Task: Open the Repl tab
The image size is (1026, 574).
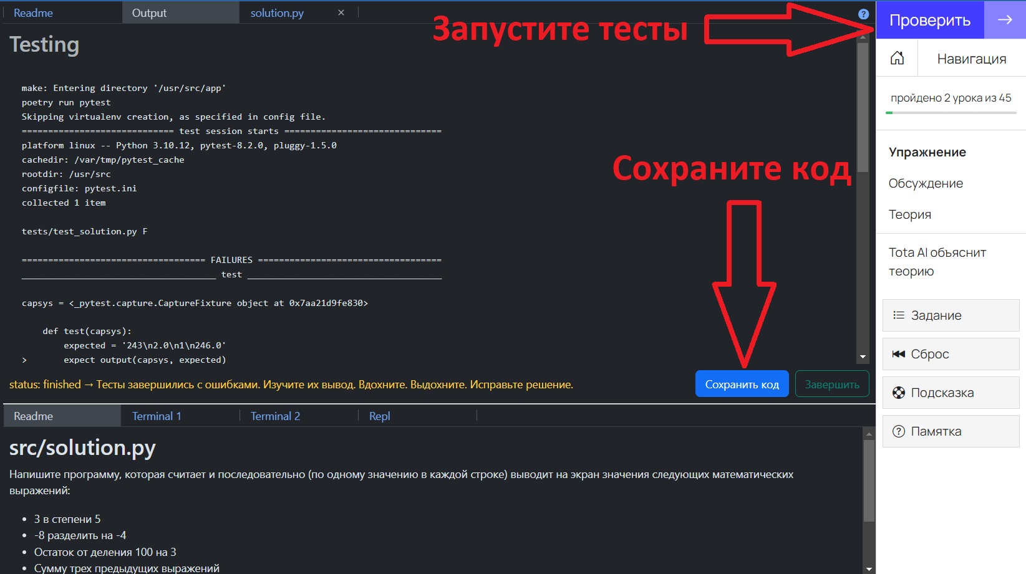Action: (x=379, y=416)
